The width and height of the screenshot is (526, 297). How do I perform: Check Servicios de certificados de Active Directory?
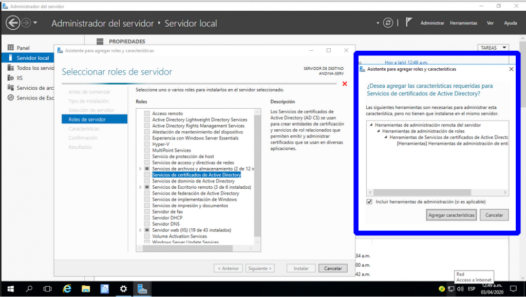147,175
